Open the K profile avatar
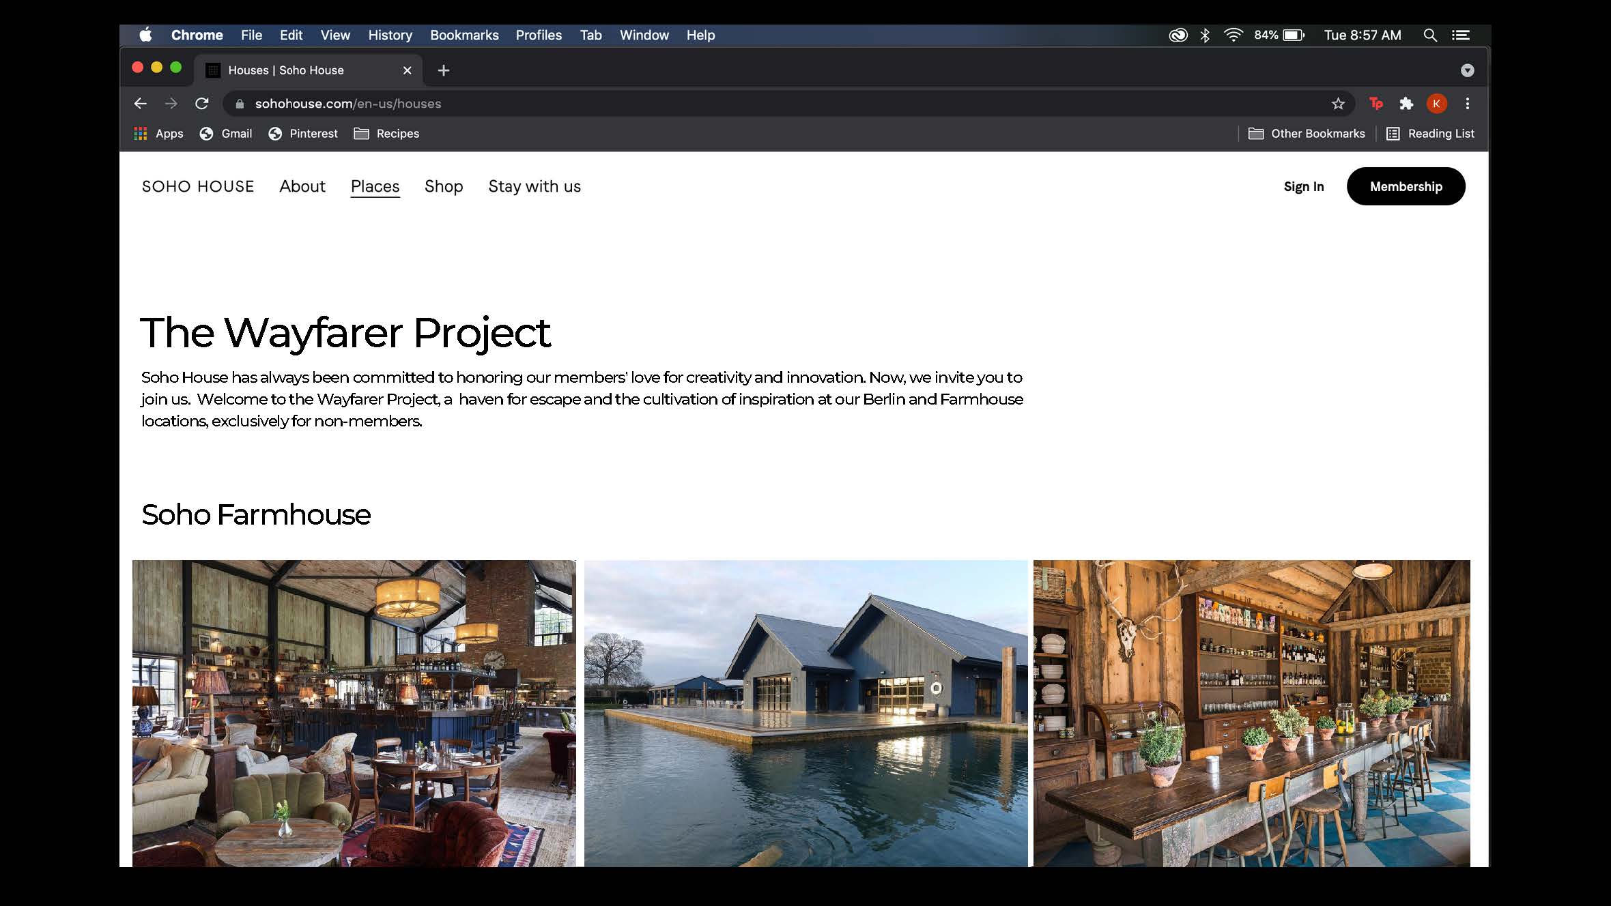This screenshot has height=906, width=1611. pos(1436,104)
